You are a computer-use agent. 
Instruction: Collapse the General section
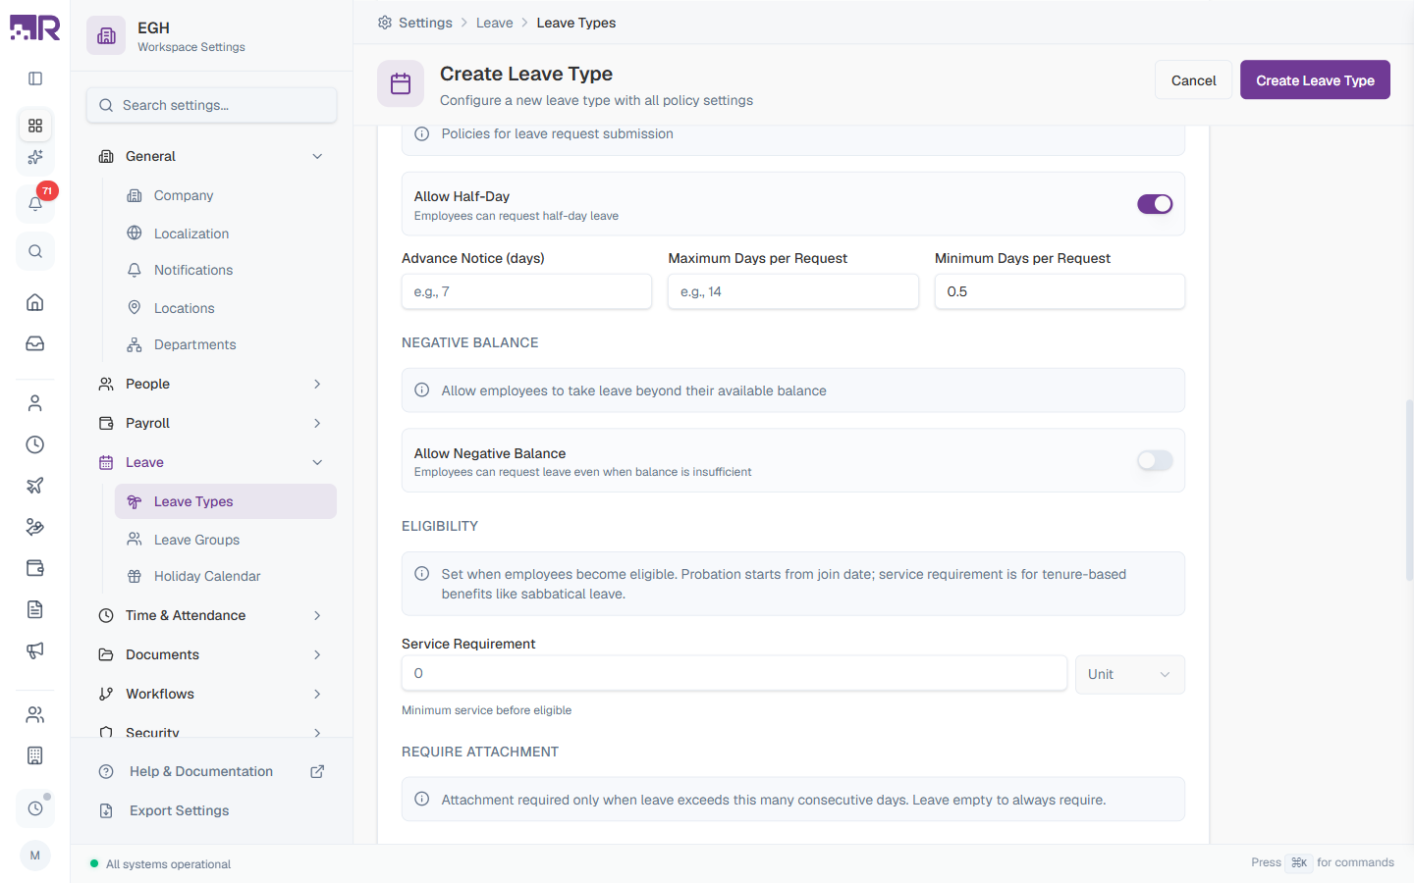pyautogui.click(x=211, y=156)
